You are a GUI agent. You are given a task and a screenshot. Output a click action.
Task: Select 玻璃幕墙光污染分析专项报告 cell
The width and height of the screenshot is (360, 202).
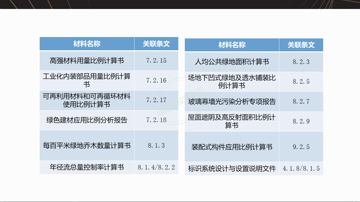point(232,102)
